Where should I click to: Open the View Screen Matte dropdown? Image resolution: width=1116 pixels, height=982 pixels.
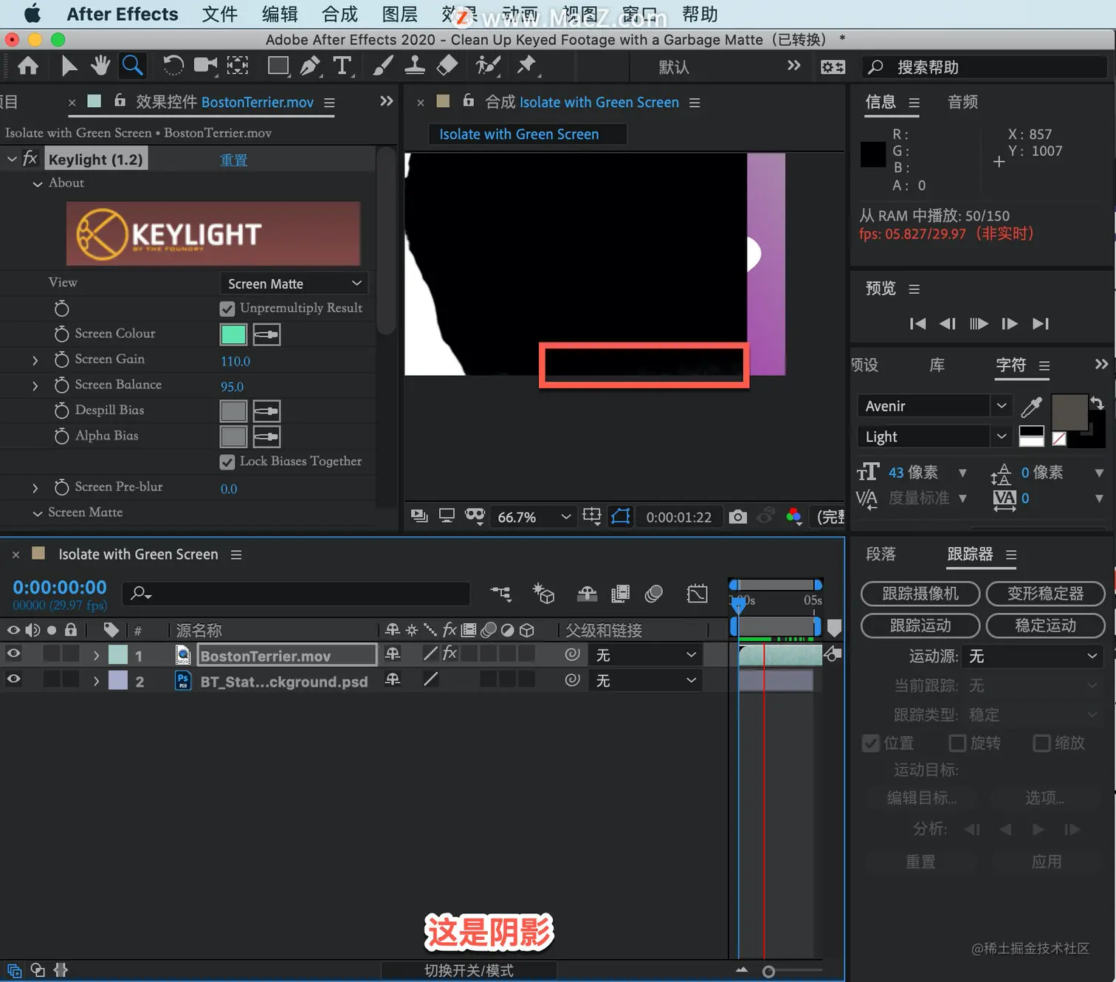pos(294,284)
